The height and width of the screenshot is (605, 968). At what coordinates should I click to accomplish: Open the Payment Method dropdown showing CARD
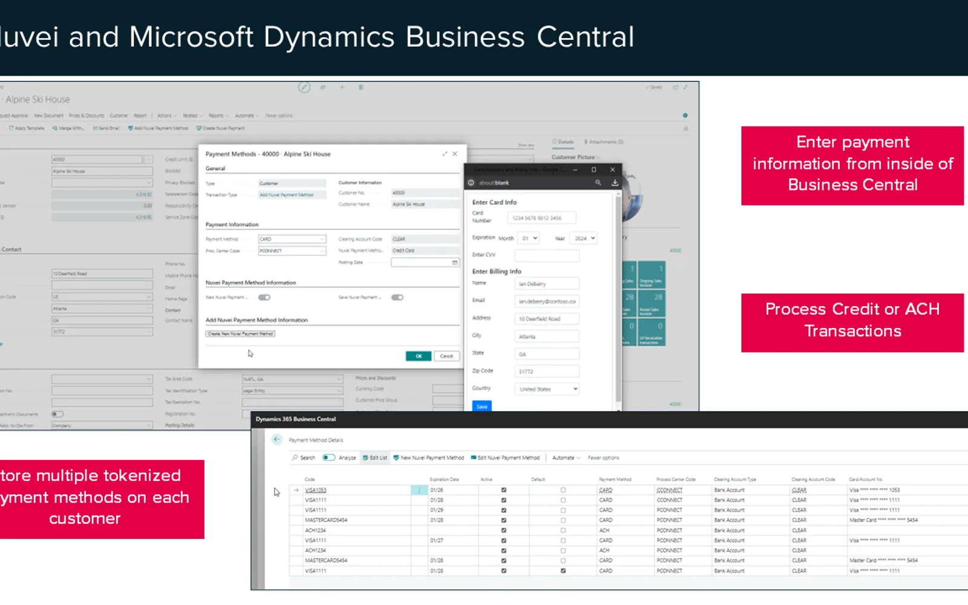point(292,239)
